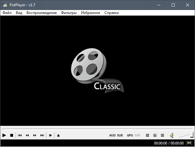Open the Файл menu

pyautogui.click(x=7, y=13)
